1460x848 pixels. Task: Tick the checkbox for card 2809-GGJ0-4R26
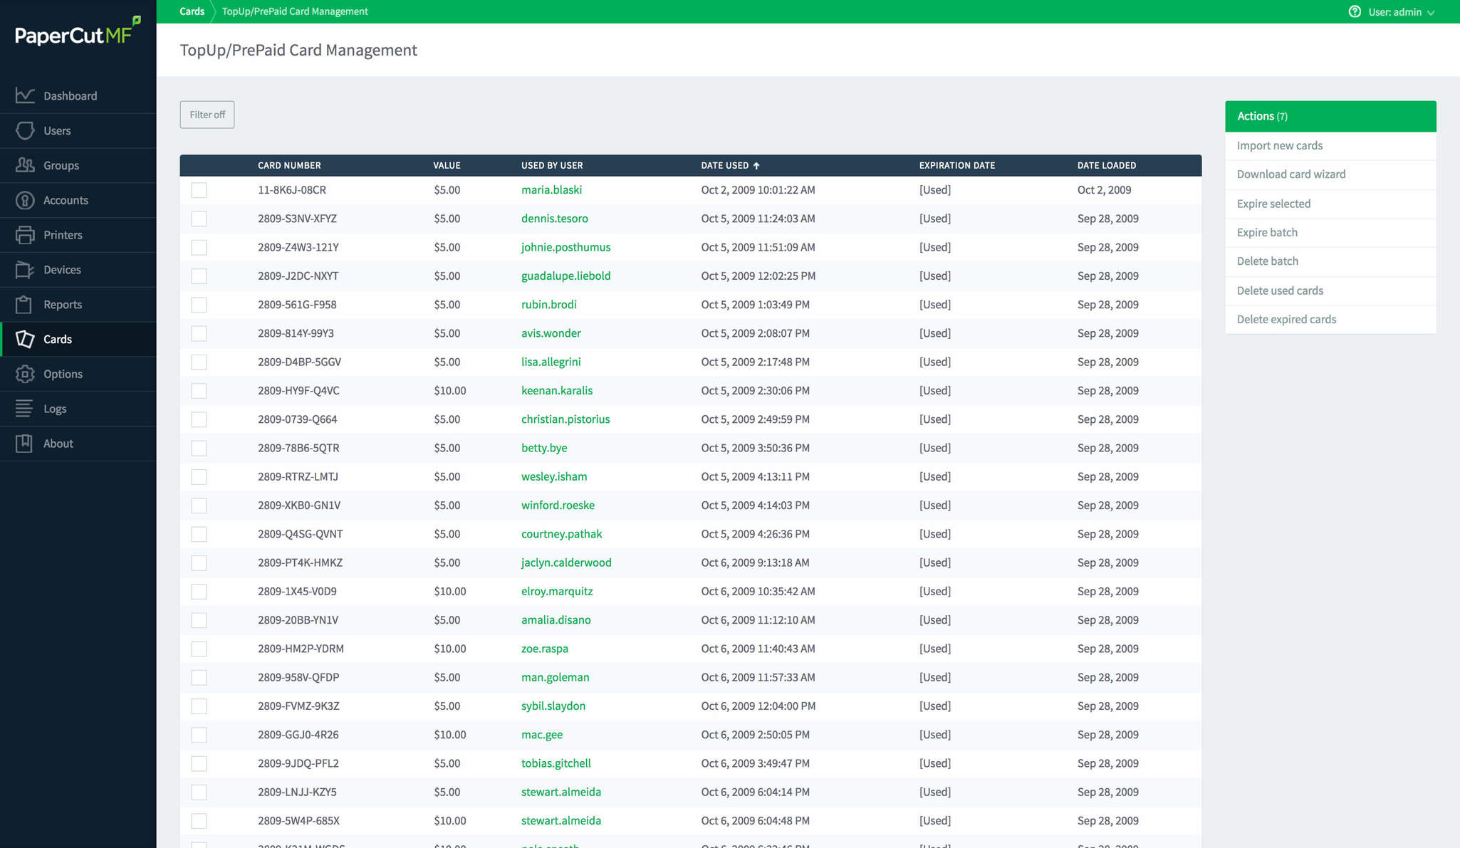point(199,735)
